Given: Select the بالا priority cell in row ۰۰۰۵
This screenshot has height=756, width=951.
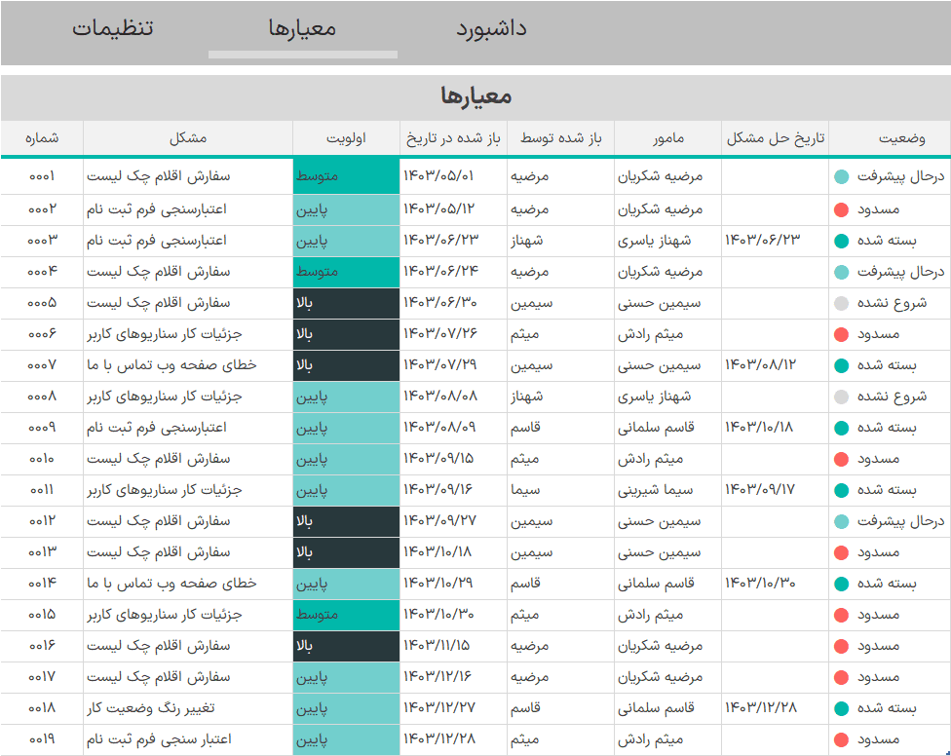Looking at the screenshot, I should click(x=346, y=303).
